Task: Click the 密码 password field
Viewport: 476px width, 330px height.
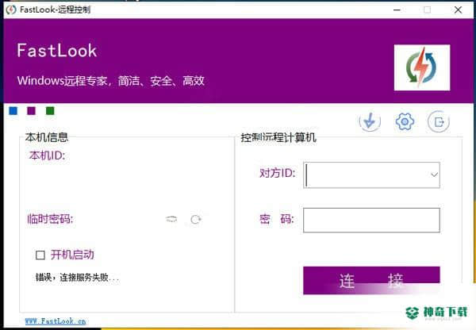Action: 371,220
